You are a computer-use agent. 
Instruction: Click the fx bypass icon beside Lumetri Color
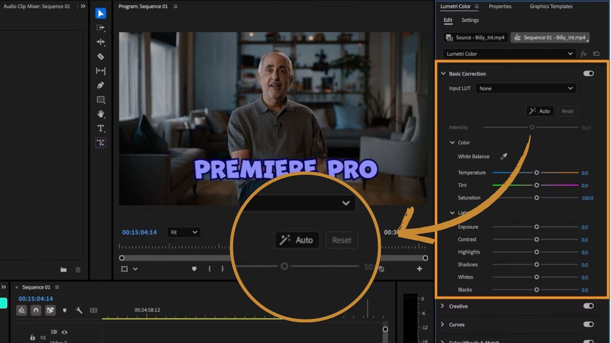[584, 54]
